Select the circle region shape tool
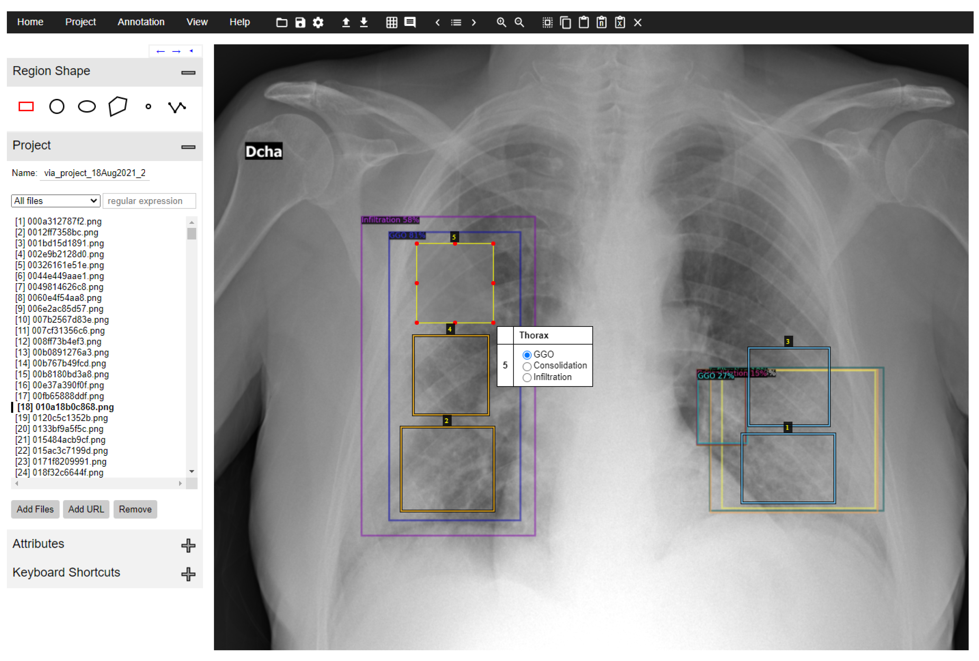The width and height of the screenshot is (979, 661). click(x=57, y=107)
